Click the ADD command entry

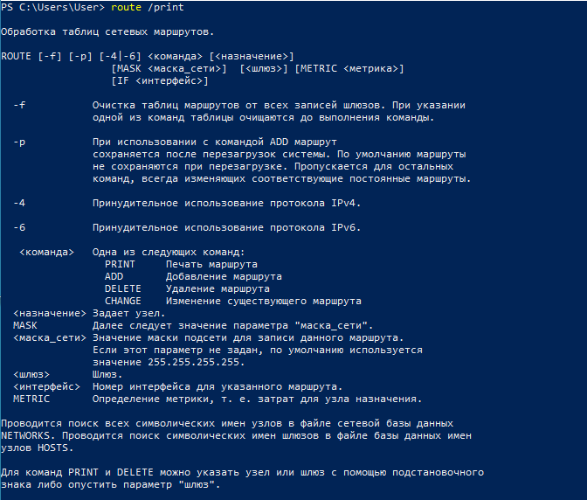[114, 276]
